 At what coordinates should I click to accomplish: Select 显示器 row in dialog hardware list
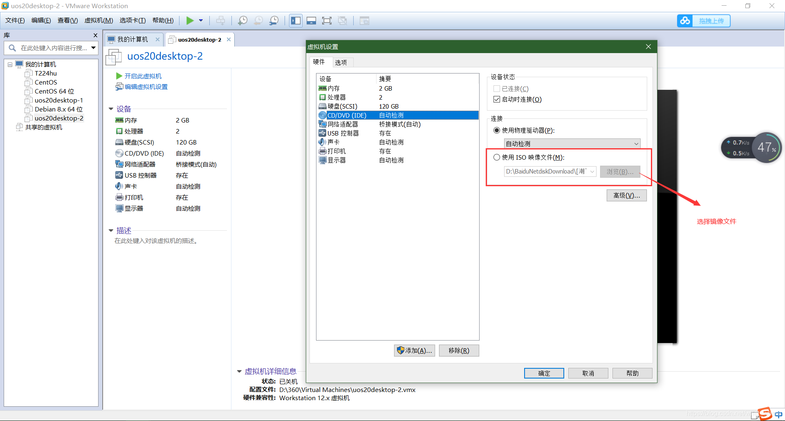(397, 160)
